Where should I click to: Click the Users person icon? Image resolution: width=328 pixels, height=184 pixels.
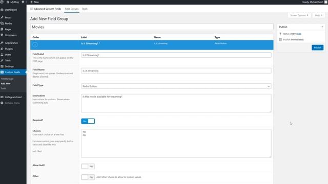pos(2,55)
